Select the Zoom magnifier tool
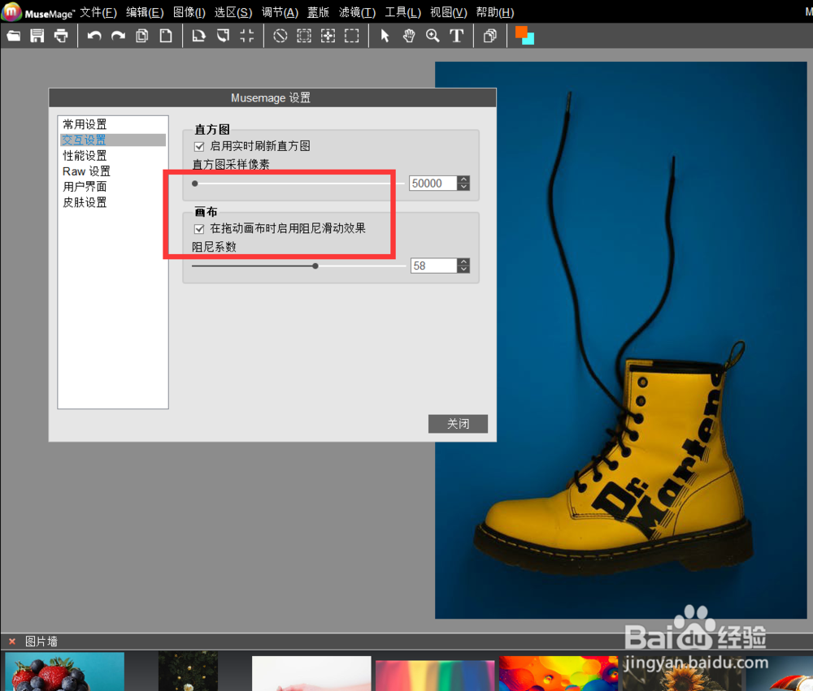This screenshot has width=813, height=691. (433, 36)
